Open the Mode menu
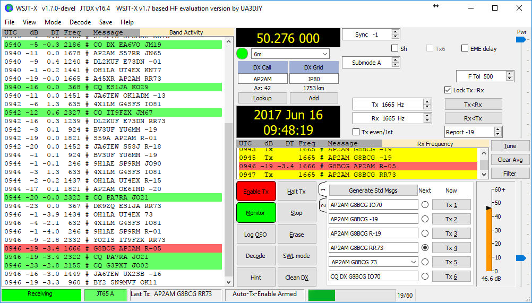 tap(53, 22)
